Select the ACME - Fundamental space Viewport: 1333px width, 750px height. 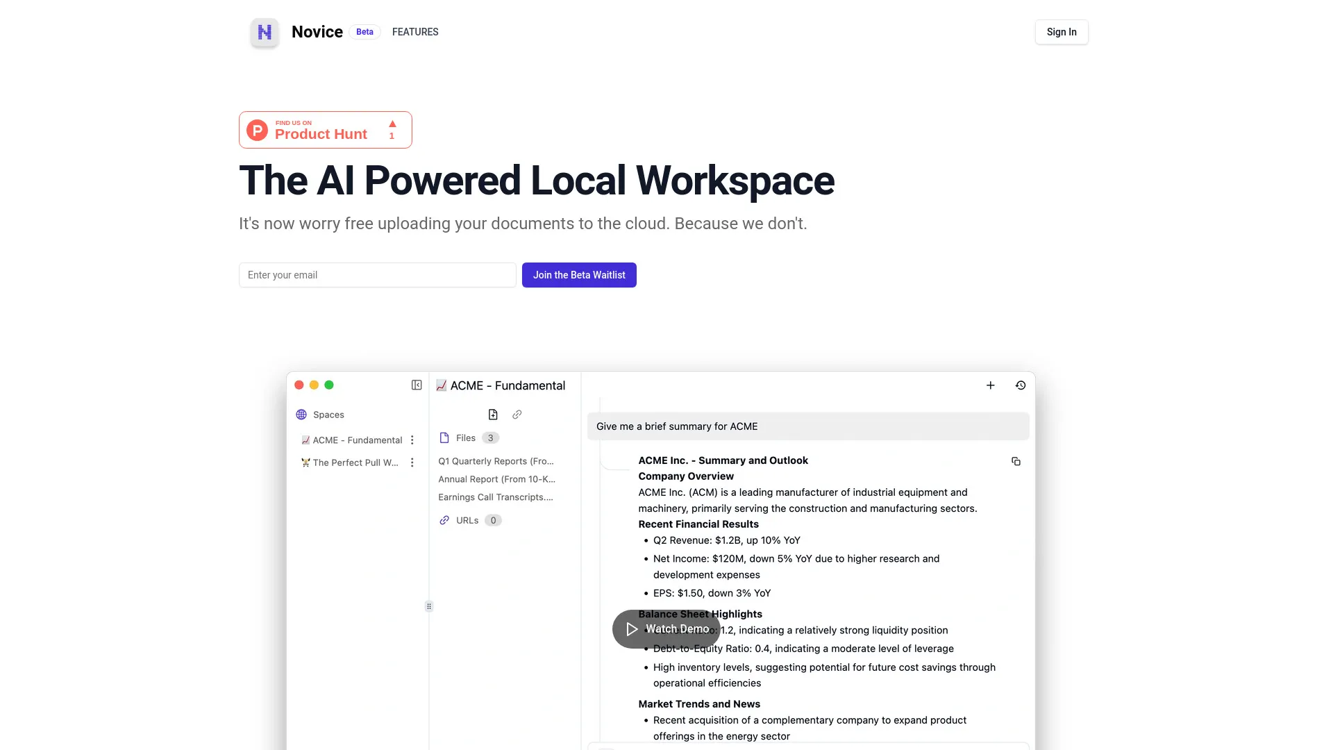pos(357,440)
